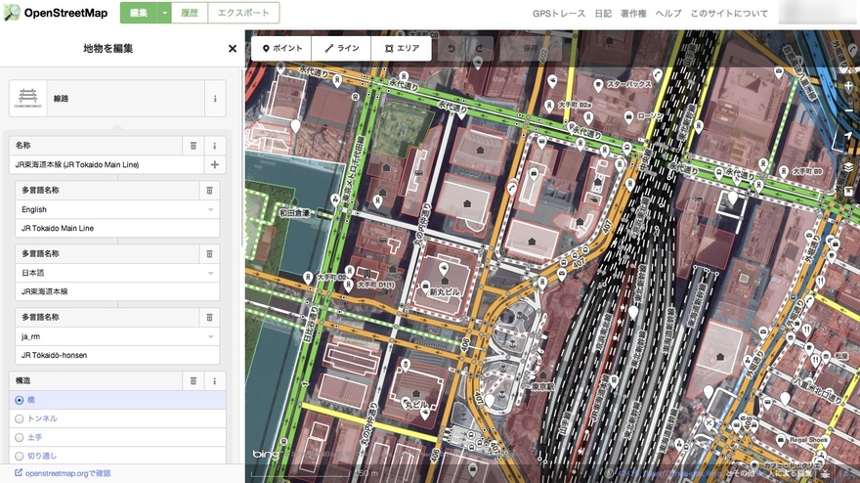
Task: Close the 地物を編集 feature editor panel
Action: pyautogui.click(x=232, y=48)
